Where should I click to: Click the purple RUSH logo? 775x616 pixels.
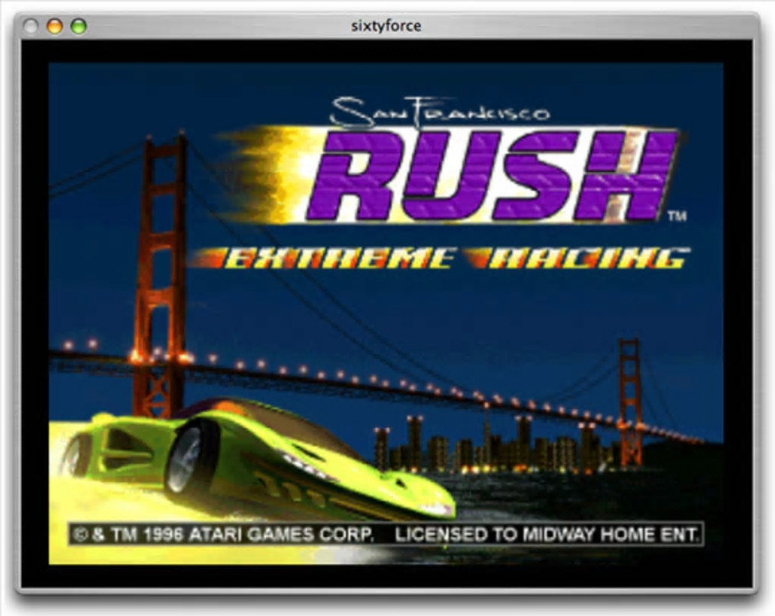[492, 175]
